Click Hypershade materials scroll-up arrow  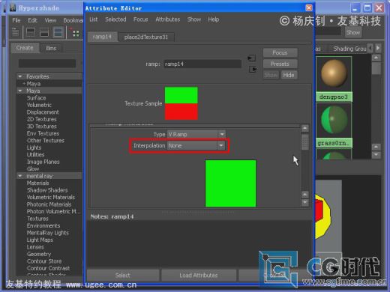pyautogui.click(x=376, y=58)
